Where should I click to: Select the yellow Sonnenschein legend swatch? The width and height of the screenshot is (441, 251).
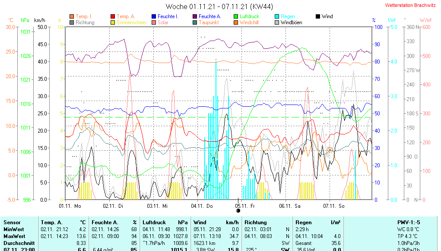click(113, 22)
